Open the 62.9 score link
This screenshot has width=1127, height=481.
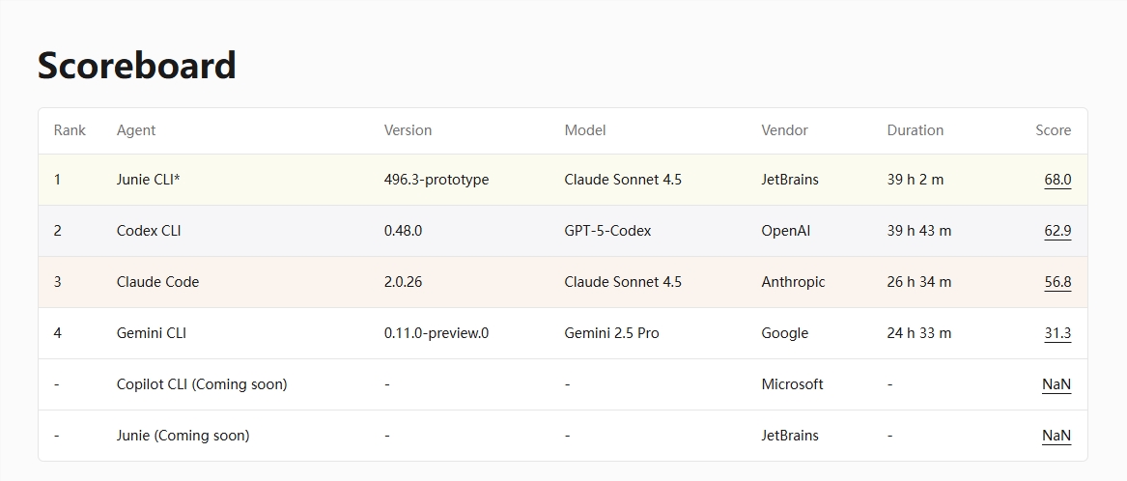point(1057,231)
